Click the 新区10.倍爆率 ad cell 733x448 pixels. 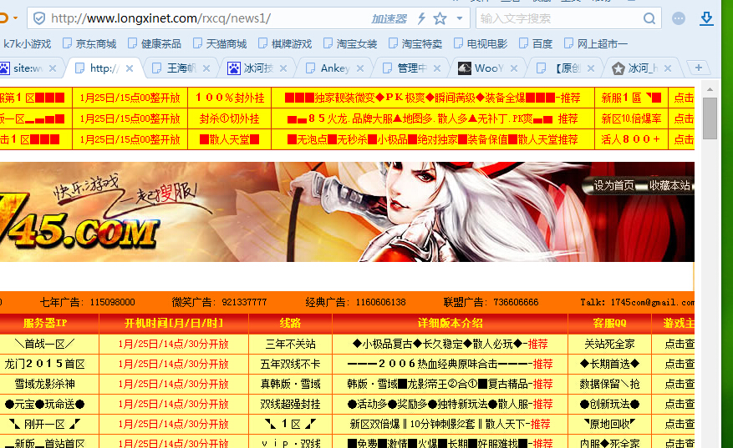pyautogui.click(x=631, y=118)
